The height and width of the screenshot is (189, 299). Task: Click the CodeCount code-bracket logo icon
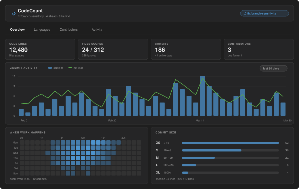(x=14, y=13)
